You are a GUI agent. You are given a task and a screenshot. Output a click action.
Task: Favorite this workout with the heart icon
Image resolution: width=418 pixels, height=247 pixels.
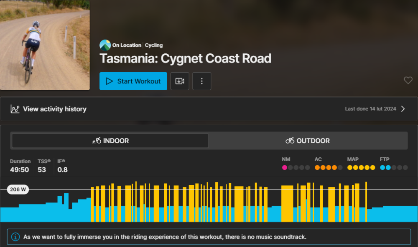click(x=408, y=80)
